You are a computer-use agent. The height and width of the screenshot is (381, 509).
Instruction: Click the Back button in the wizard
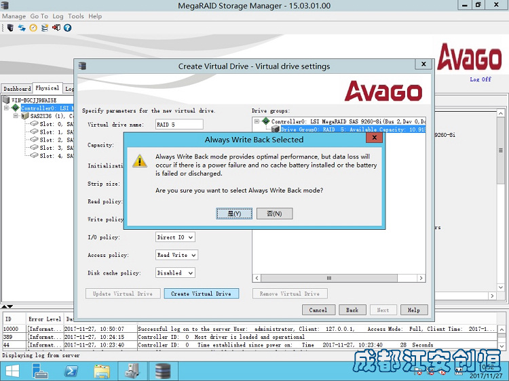(x=352, y=310)
